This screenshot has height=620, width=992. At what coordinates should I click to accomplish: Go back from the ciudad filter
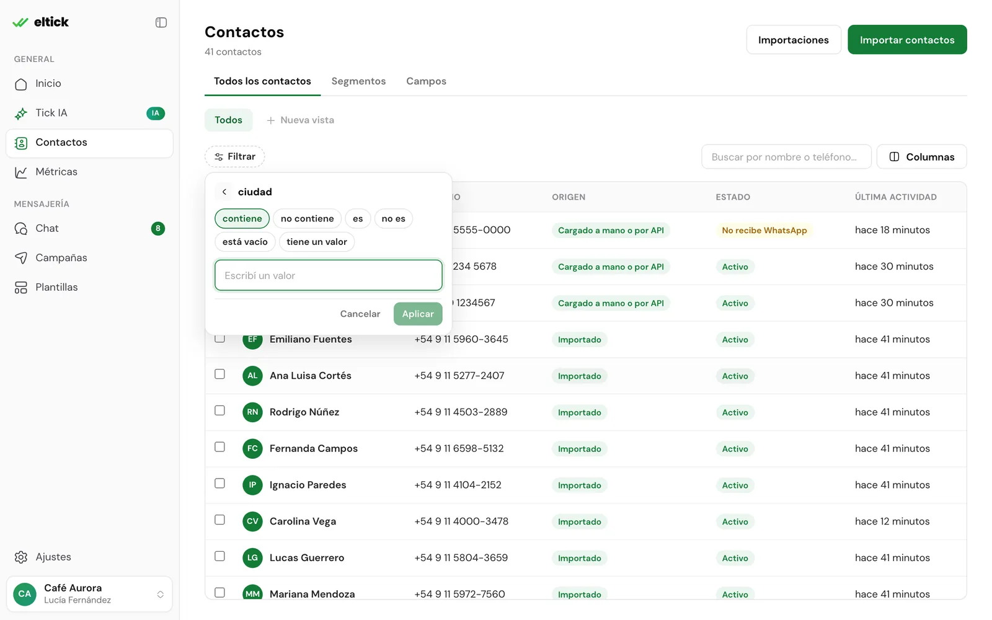(x=224, y=192)
